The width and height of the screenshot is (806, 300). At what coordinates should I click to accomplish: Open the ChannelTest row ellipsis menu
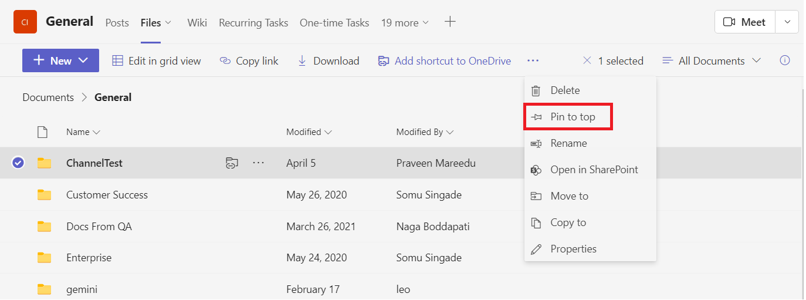point(259,163)
